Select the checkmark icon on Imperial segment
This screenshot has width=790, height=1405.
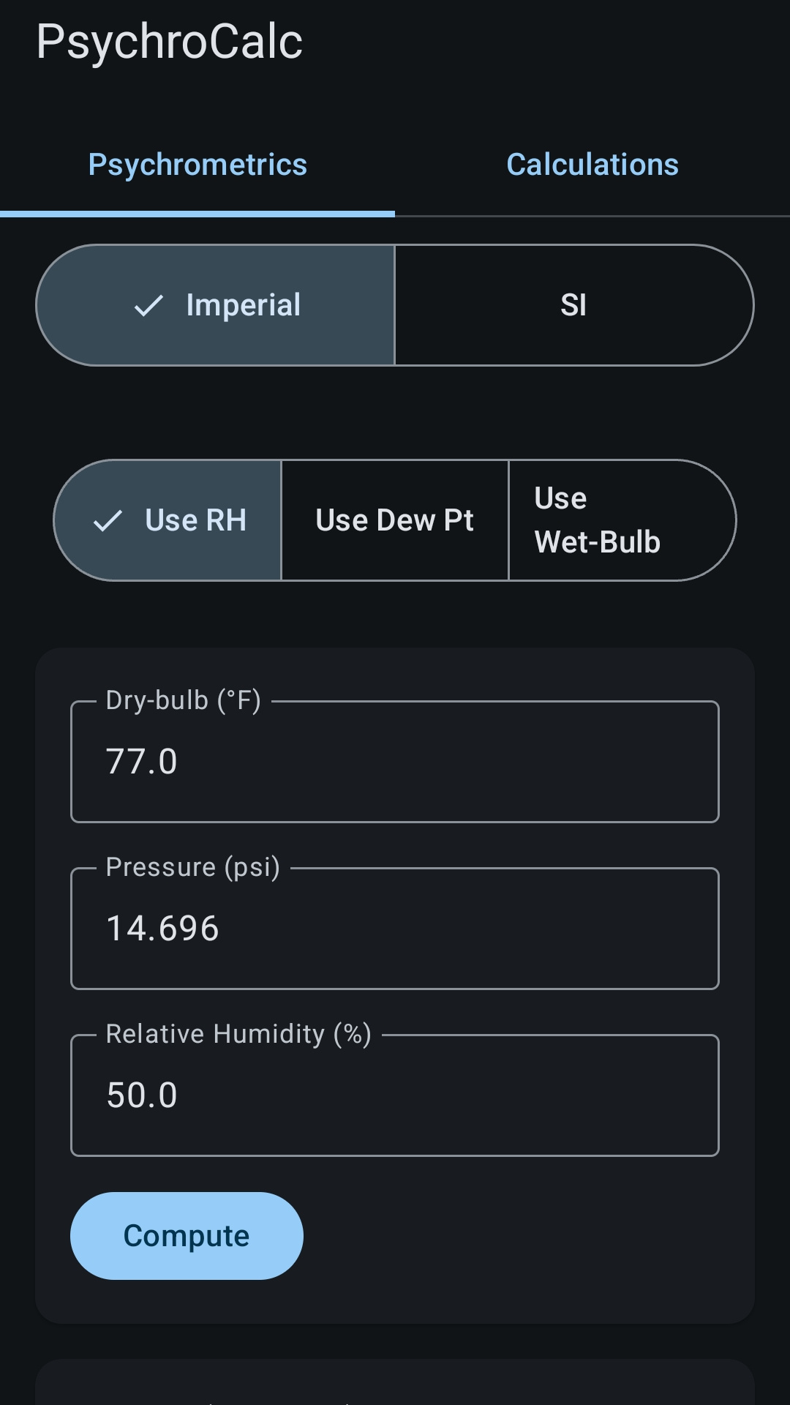pyautogui.click(x=149, y=305)
